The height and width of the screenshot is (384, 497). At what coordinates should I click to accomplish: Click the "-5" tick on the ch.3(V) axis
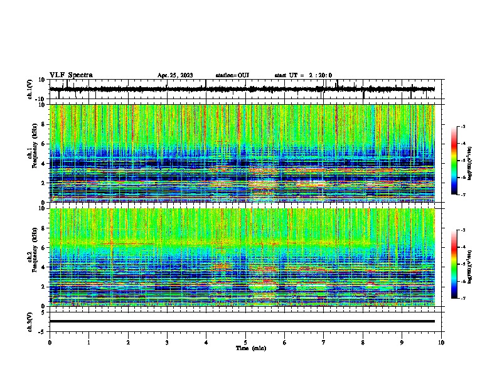42,332
